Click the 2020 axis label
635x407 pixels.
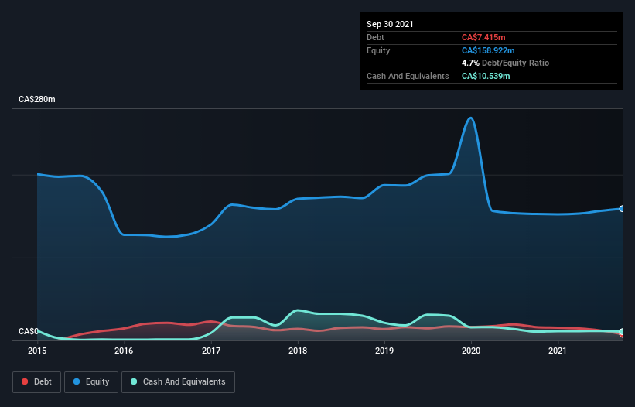click(x=471, y=351)
